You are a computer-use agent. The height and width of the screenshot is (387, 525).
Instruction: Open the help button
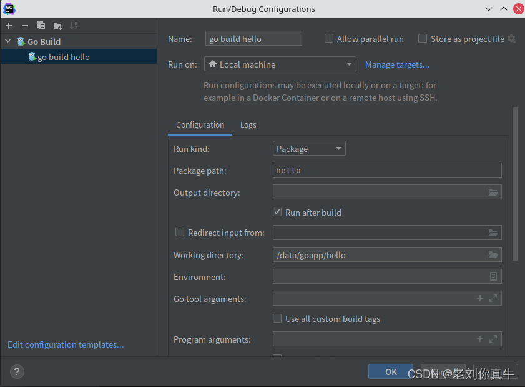tap(16, 371)
